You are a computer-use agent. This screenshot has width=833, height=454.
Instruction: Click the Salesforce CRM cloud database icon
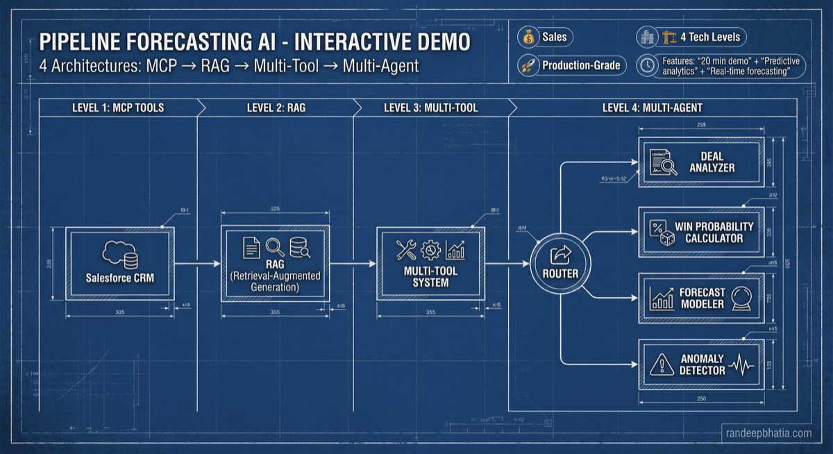pos(119,255)
